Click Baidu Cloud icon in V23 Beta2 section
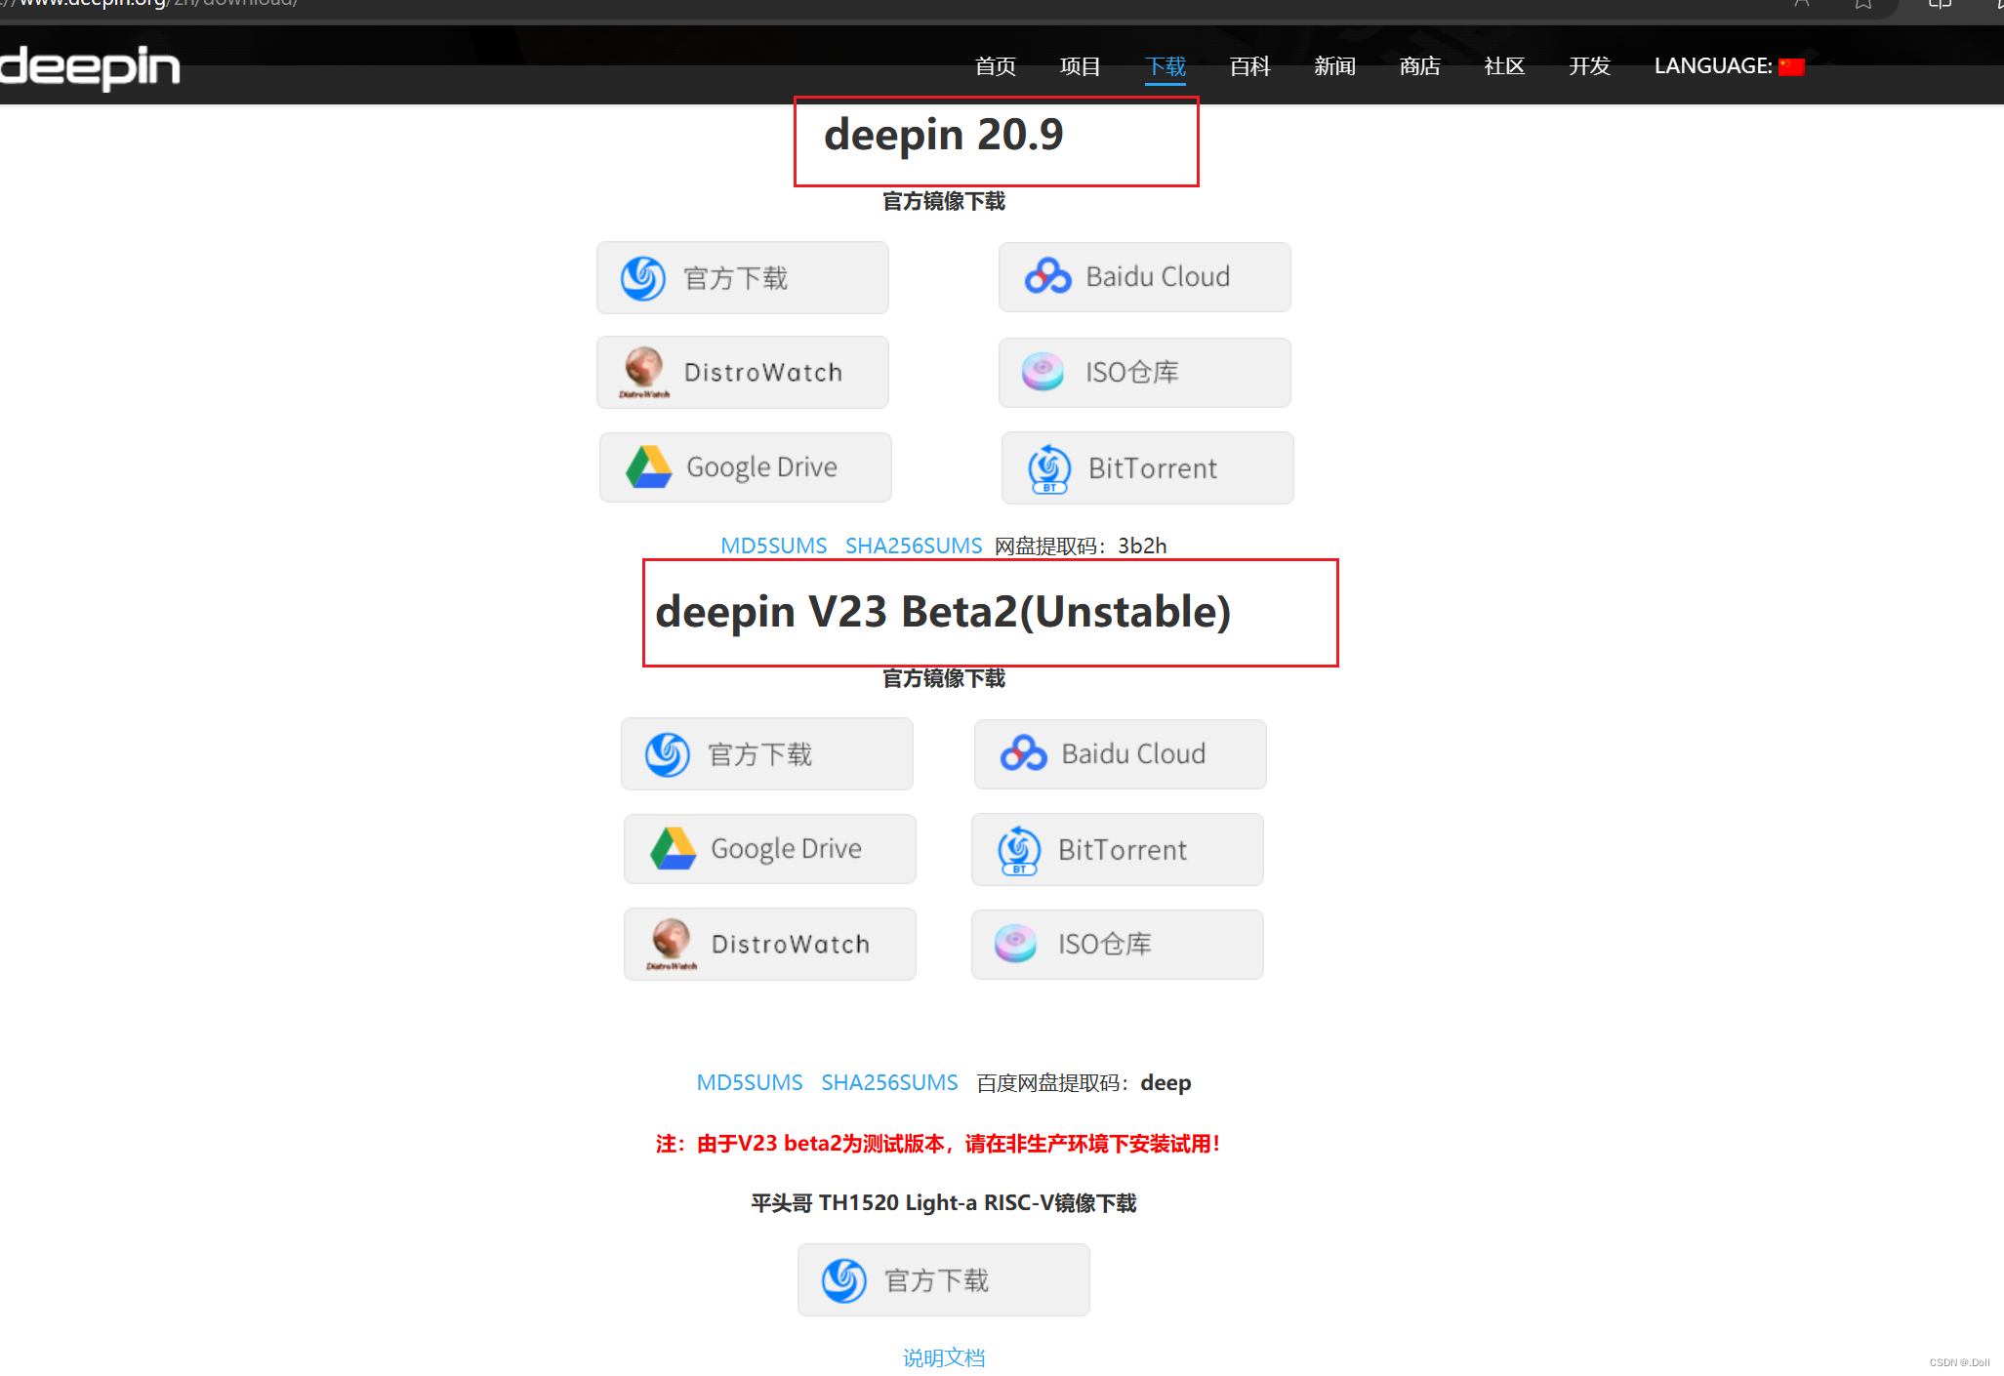2004x1376 pixels. click(1023, 753)
